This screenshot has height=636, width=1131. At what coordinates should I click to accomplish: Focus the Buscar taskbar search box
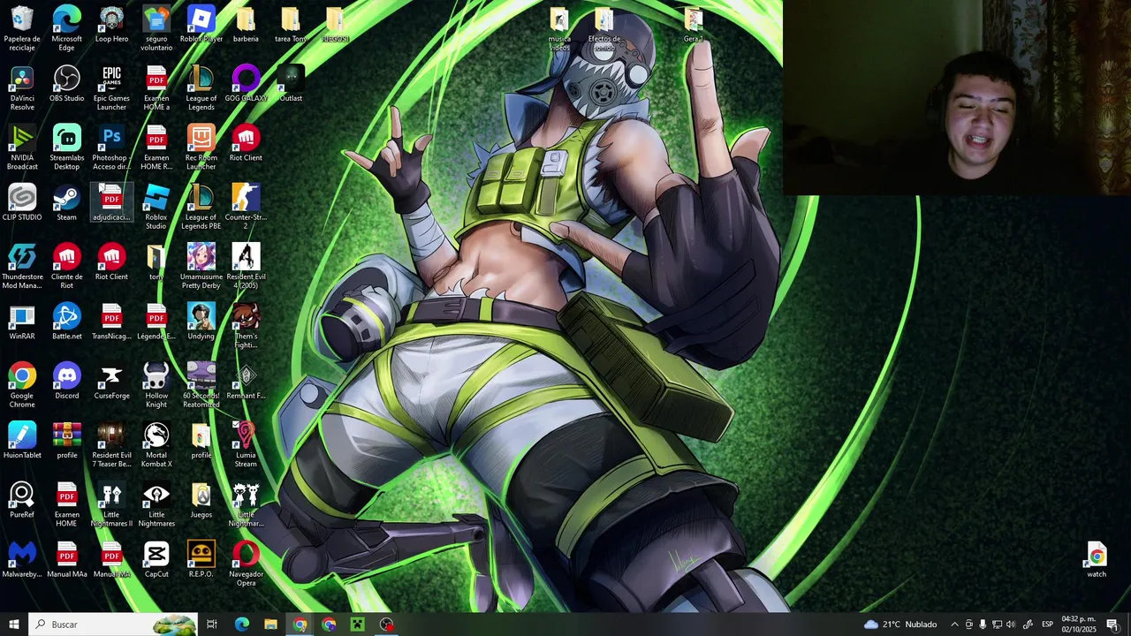113,625
